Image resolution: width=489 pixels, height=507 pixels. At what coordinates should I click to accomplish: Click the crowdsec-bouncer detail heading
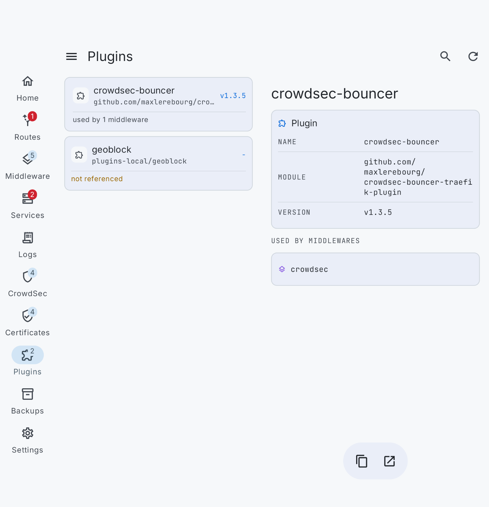335,94
